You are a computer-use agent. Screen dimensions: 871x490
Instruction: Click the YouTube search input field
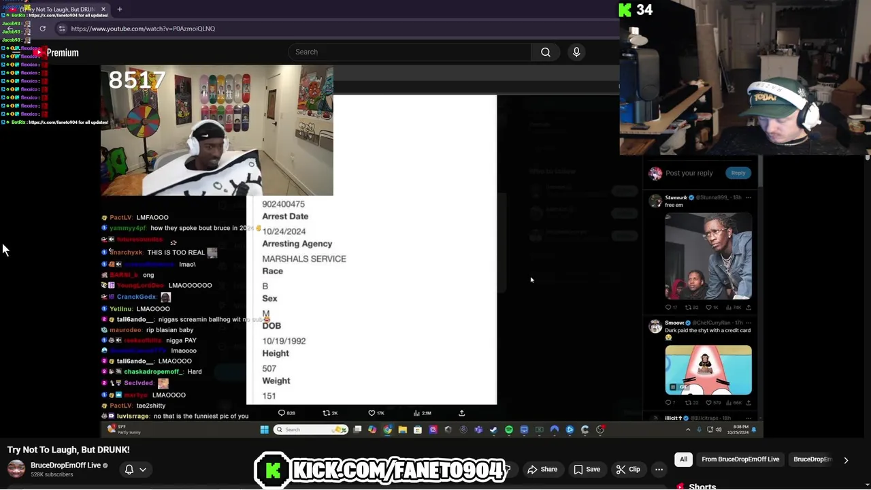click(x=410, y=52)
